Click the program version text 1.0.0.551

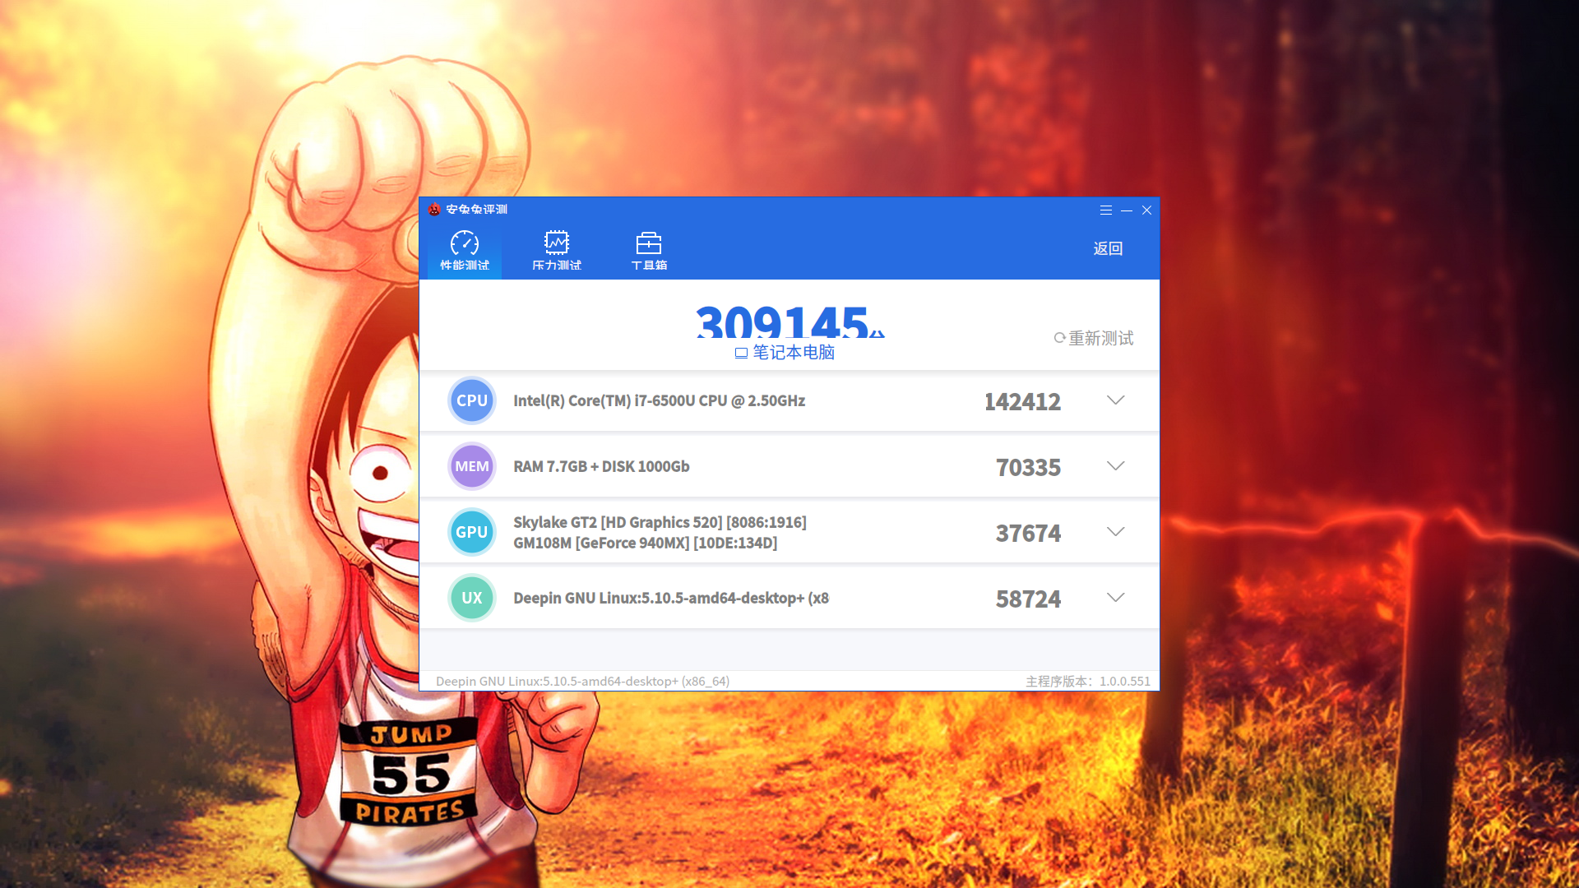pos(1124,681)
